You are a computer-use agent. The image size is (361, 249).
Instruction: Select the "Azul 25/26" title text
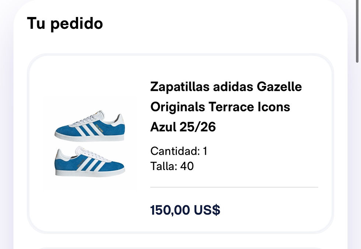coord(183,127)
